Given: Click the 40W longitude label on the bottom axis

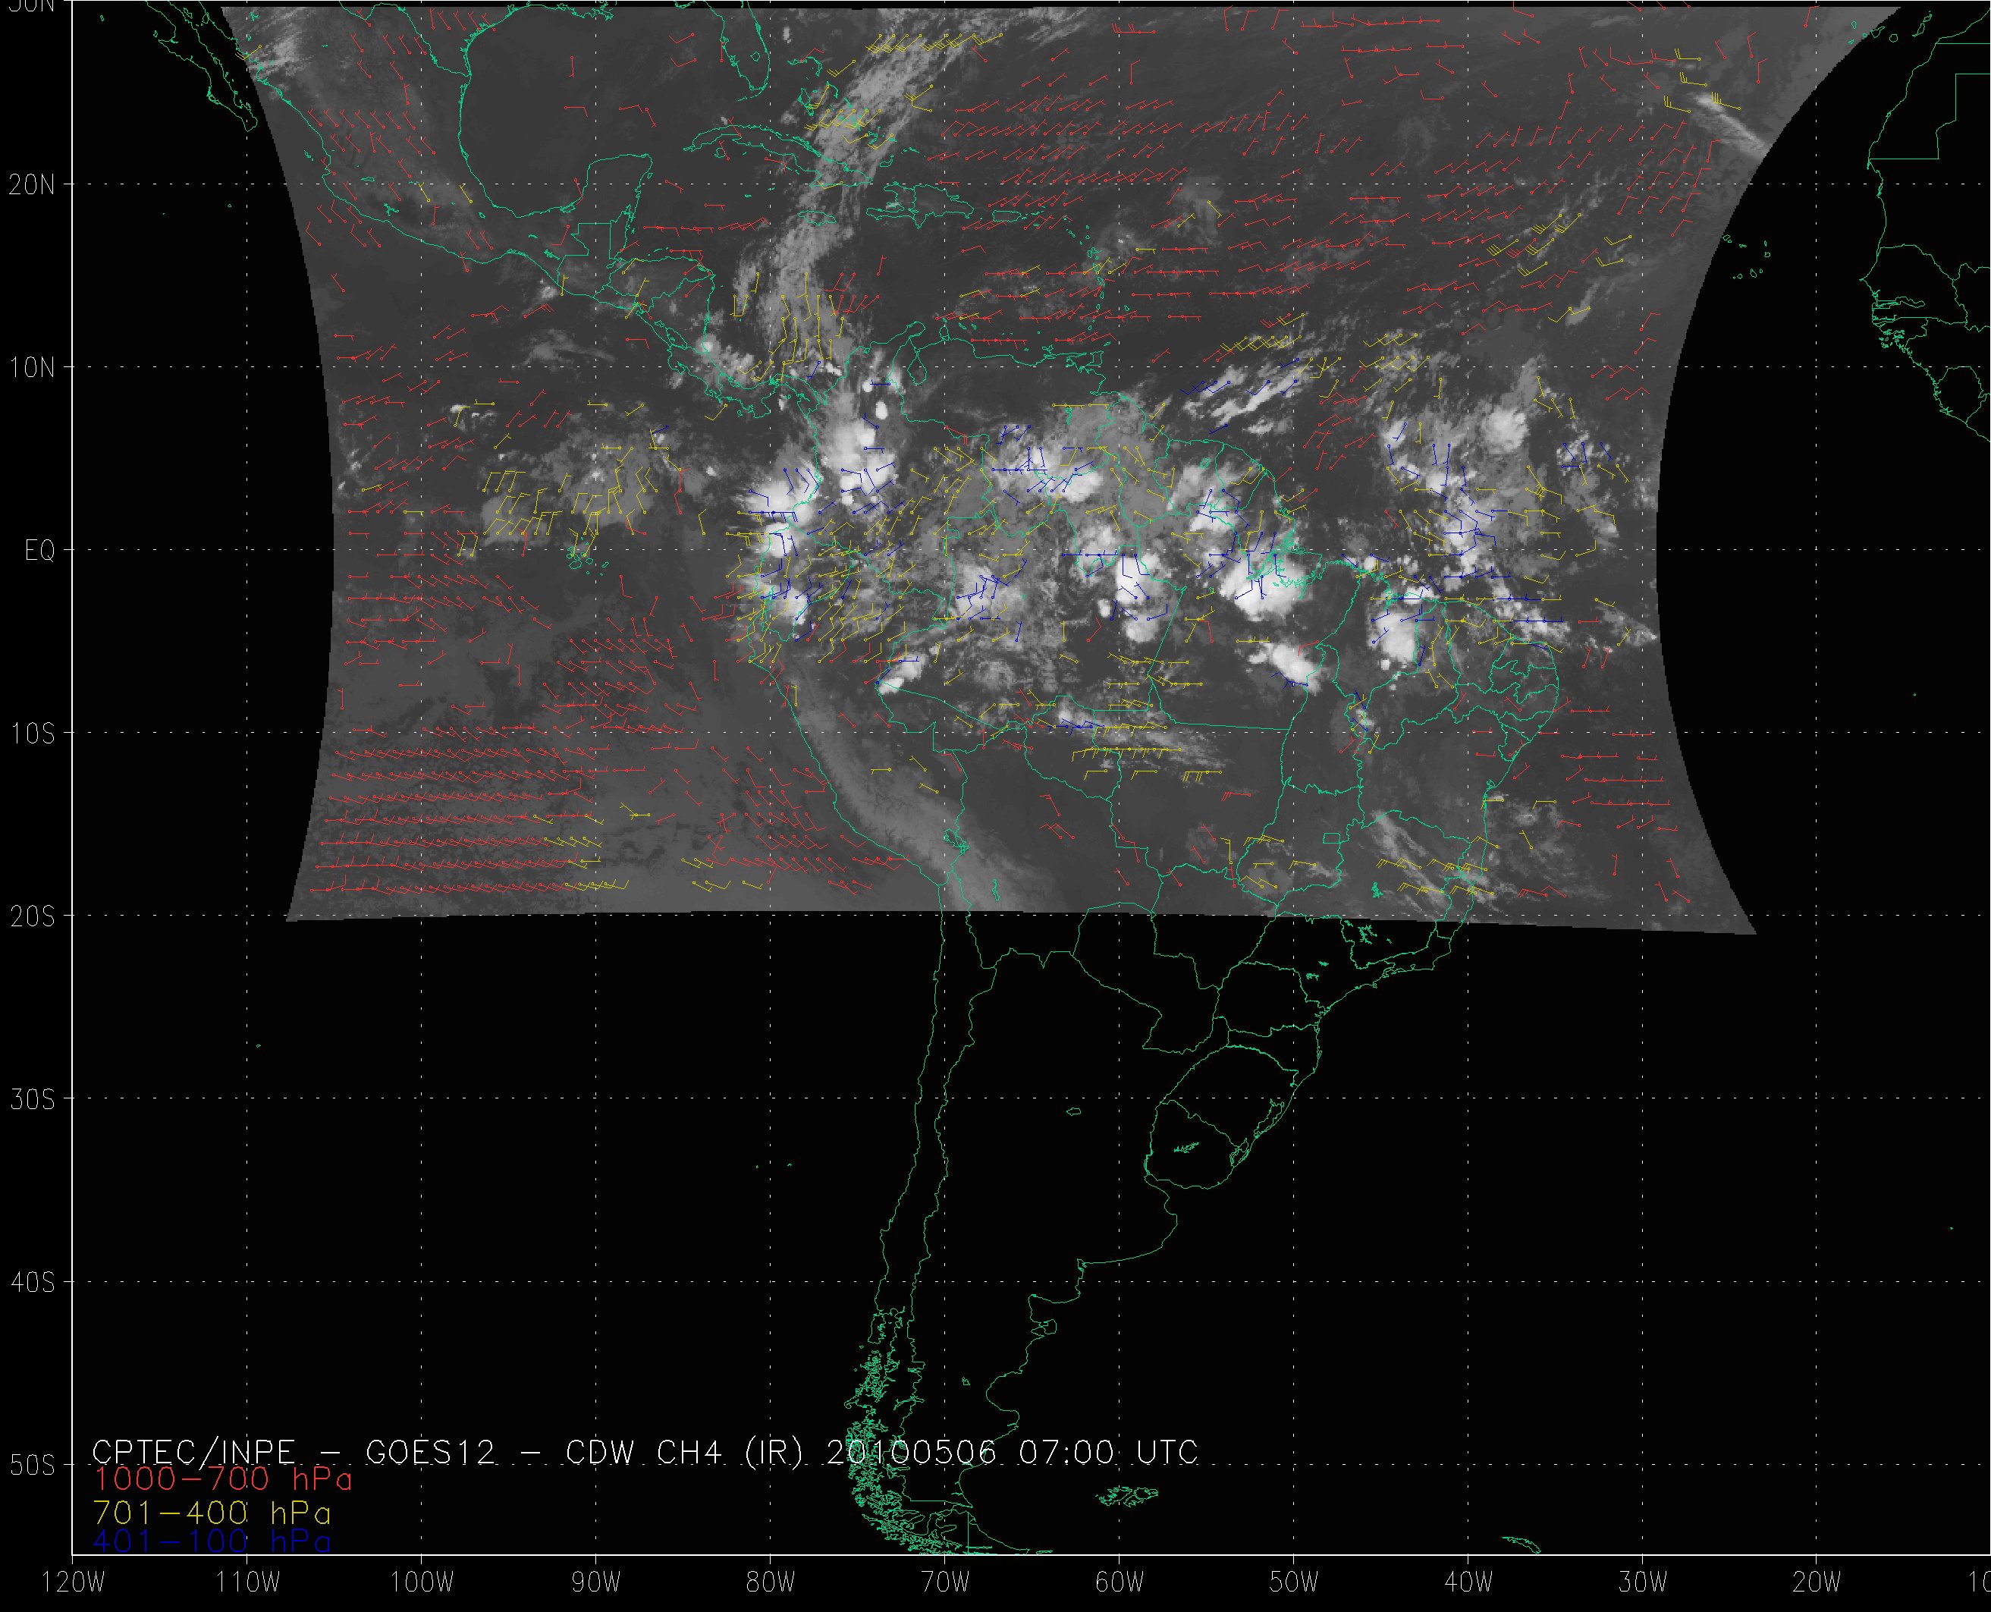Looking at the screenshot, I should 1468,1583.
